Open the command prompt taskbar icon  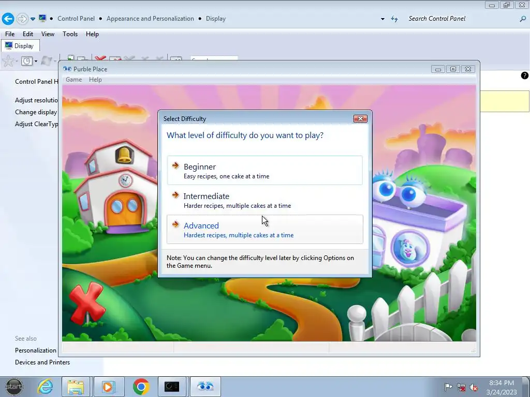tap(172, 387)
